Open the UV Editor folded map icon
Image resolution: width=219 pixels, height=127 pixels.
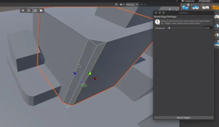206,7
